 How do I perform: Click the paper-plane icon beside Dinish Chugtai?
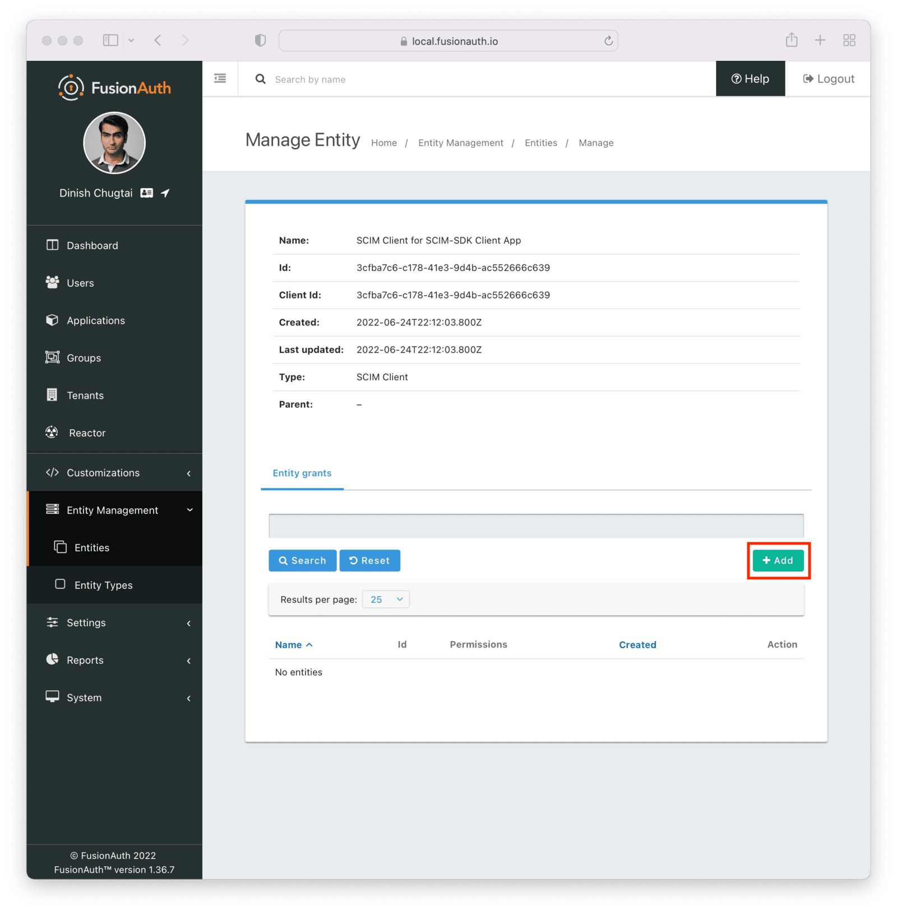pyautogui.click(x=165, y=193)
